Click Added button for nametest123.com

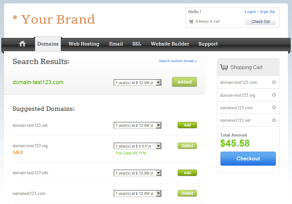[187, 193]
